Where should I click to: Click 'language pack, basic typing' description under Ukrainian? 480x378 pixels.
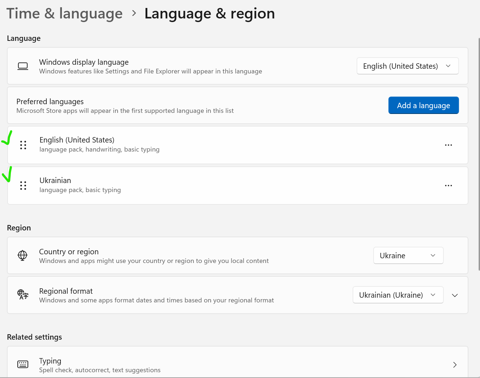click(80, 190)
